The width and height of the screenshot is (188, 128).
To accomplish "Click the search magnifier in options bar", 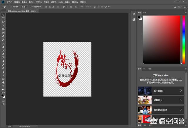I will tap(175, 7).
